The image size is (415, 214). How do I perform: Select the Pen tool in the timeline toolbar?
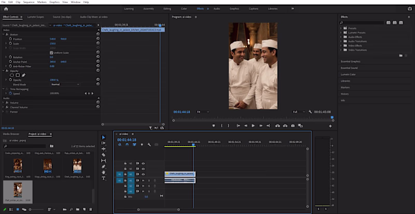(103, 166)
